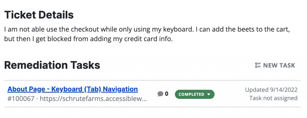Screen dimensions: 307x118
Task: Expand the COMPLETED status dropdown
Action: 195,94
